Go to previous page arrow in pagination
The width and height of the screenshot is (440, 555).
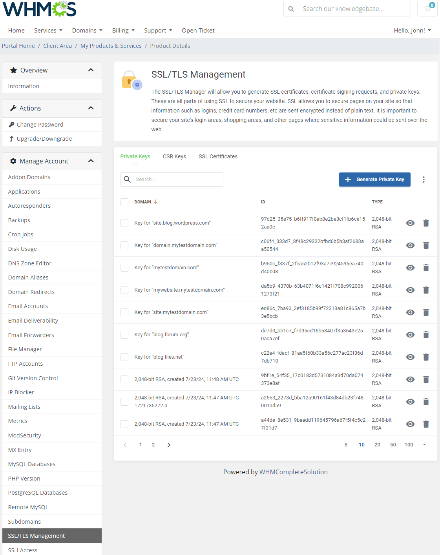click(x=125, y=445)
